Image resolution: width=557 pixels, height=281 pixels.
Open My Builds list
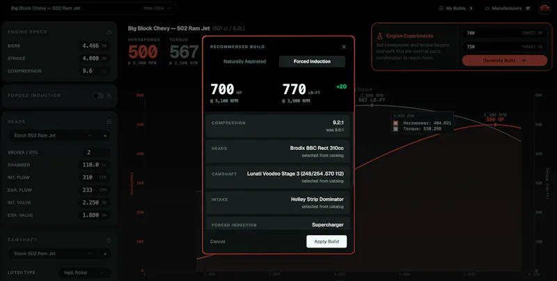coord(456,8)
